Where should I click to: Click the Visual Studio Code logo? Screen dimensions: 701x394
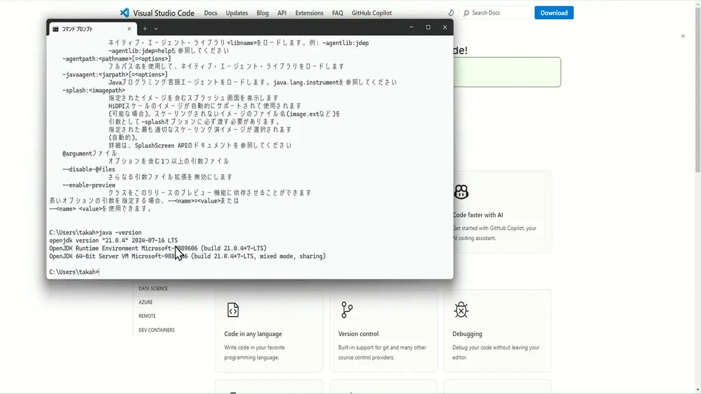[x=125, y=13]
